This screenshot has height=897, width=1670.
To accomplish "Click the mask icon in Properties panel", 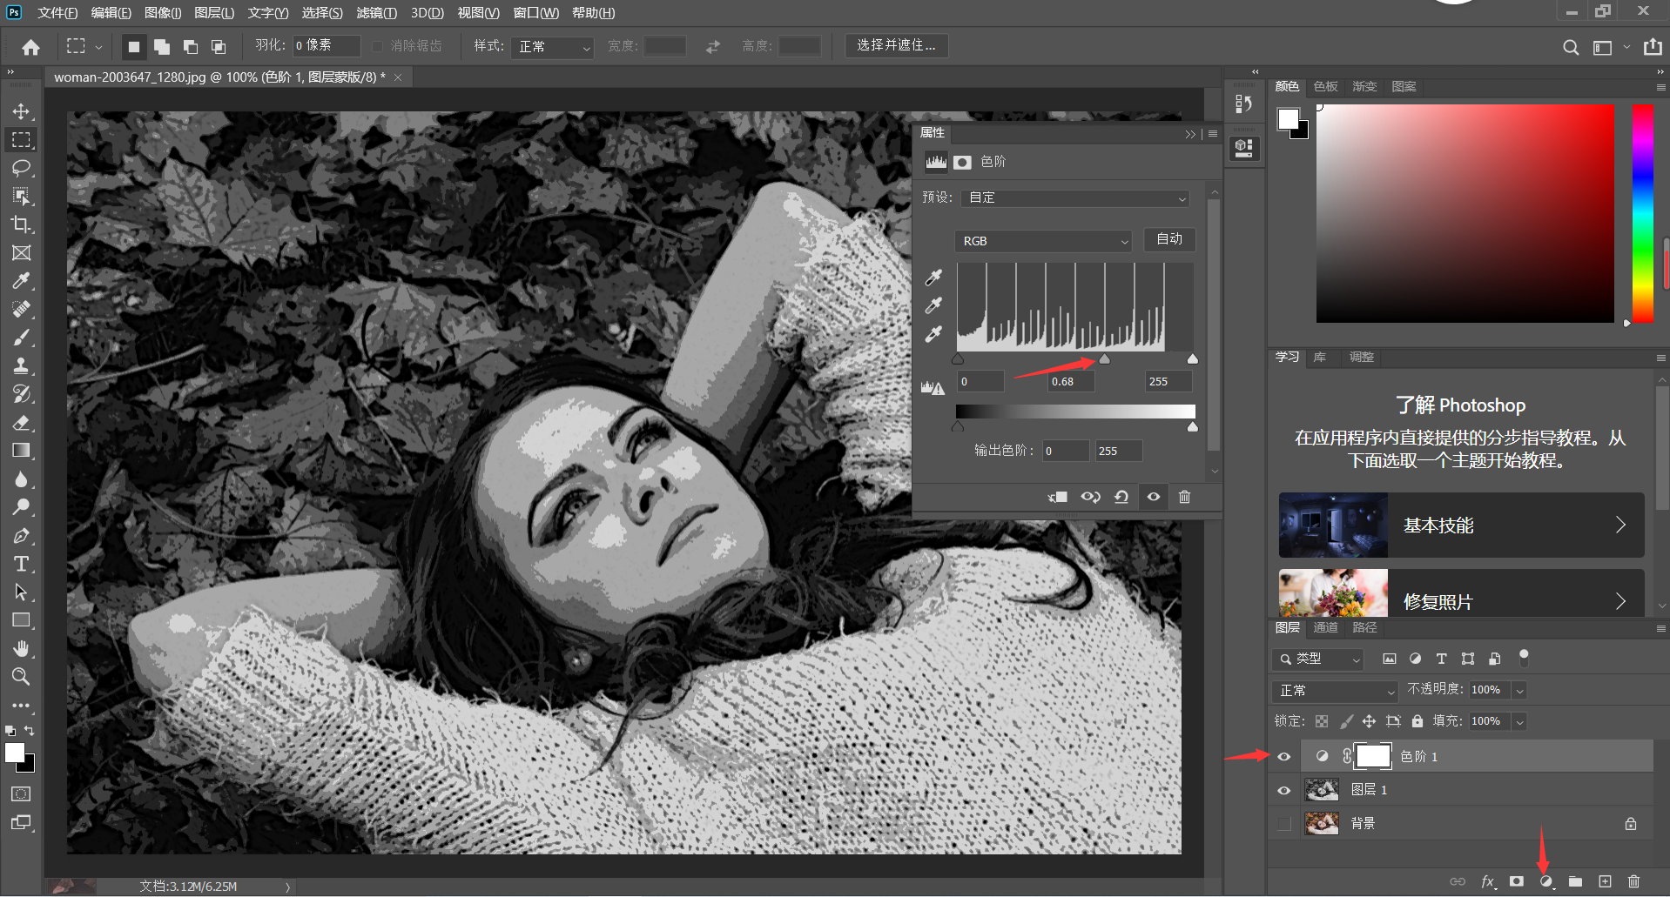I will click(x=962, y=162).
